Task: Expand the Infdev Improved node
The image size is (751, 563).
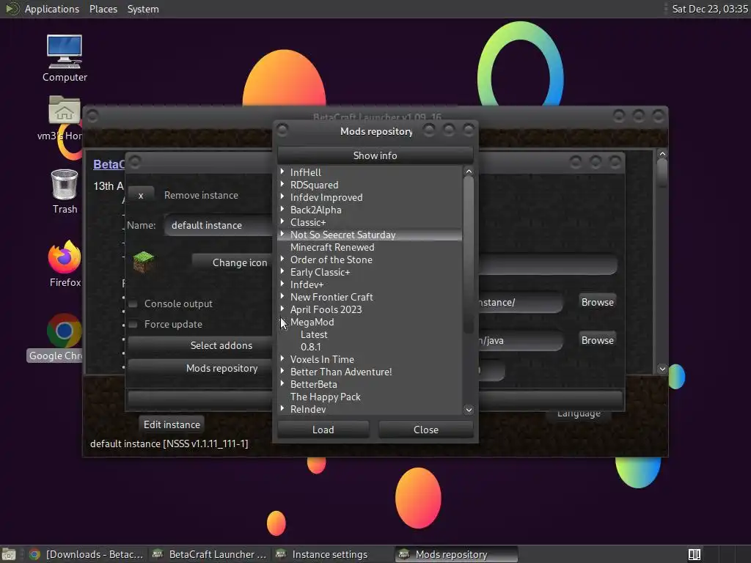Action: click(282, 196)
